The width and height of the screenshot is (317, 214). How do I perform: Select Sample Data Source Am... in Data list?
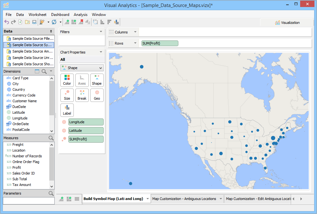(32, 51)
